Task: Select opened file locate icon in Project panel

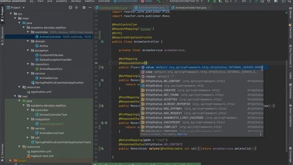Action: (x=71, y=7)
